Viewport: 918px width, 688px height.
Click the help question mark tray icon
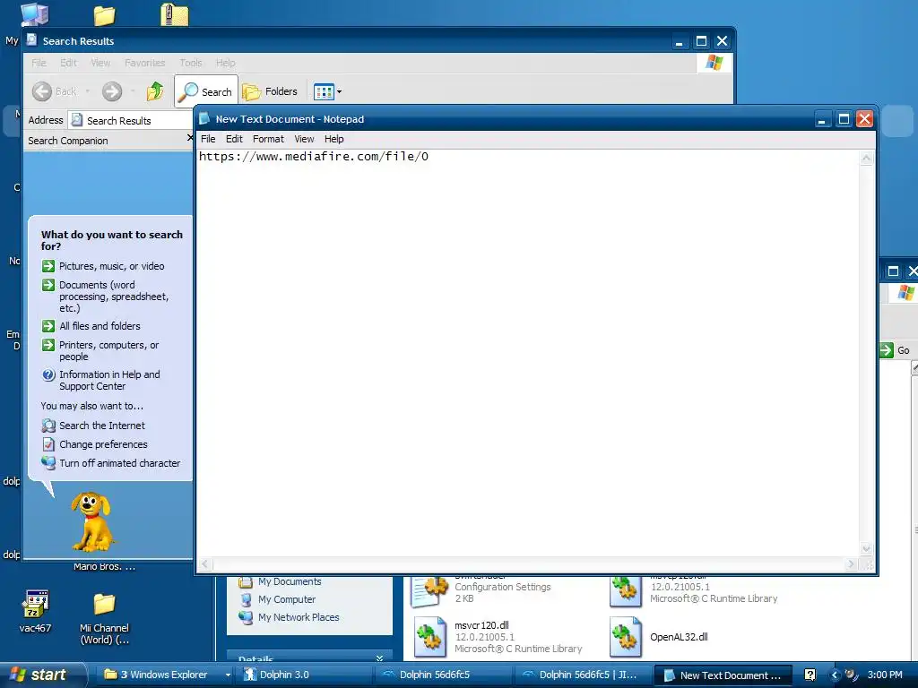[810, 675]
